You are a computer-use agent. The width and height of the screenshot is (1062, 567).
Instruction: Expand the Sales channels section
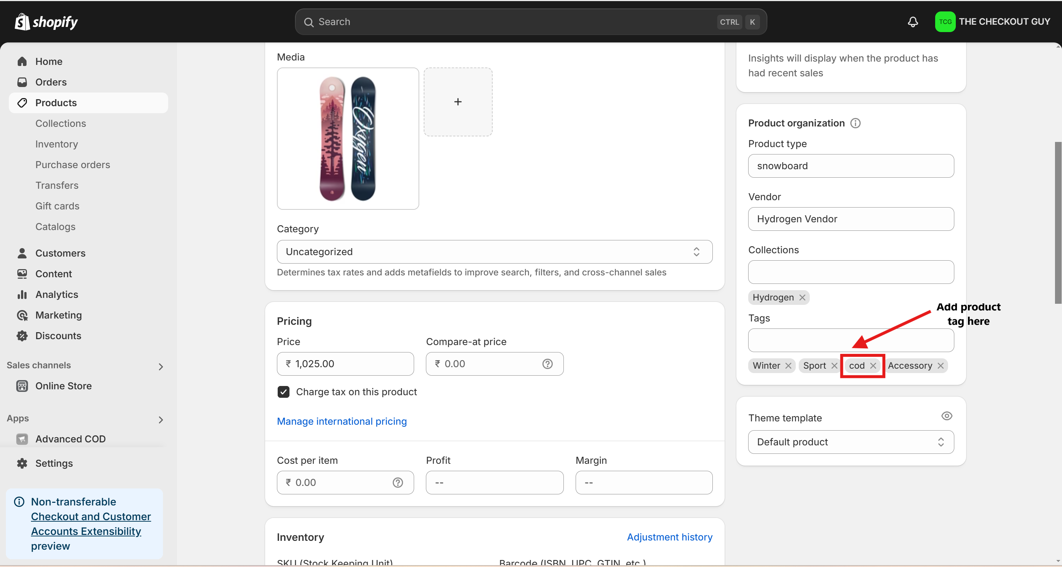(x=161, y=366)
